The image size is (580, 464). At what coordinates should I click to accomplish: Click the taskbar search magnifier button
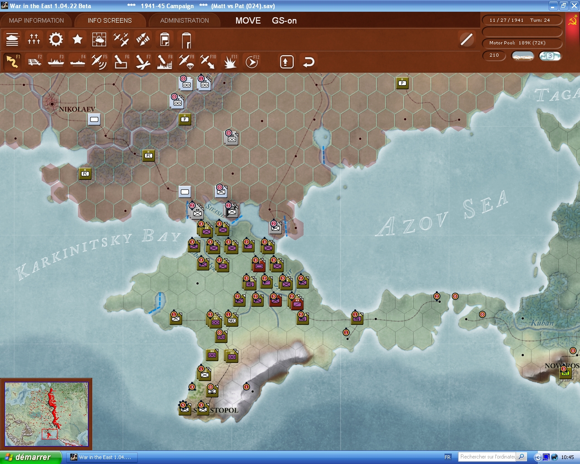(522, 457)
